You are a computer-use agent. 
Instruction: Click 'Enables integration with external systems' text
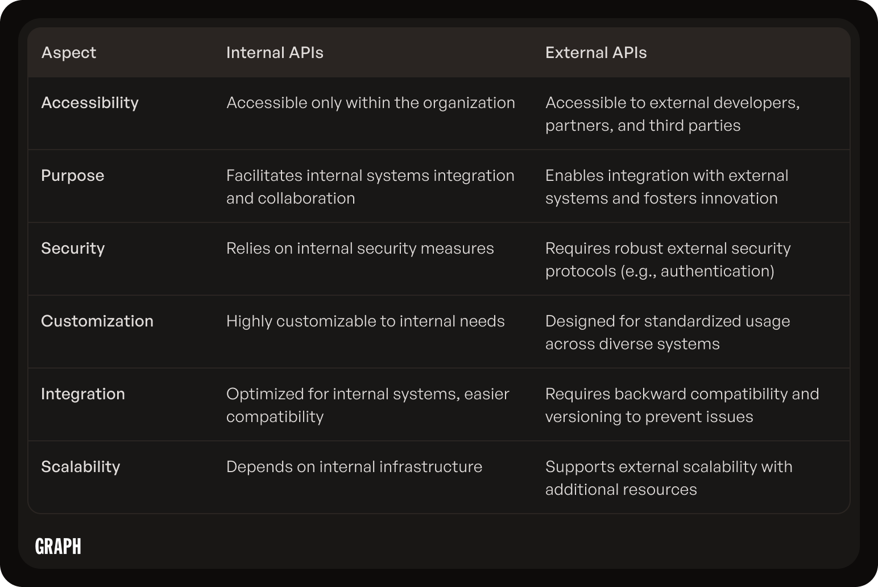click(x=667, y=187)
